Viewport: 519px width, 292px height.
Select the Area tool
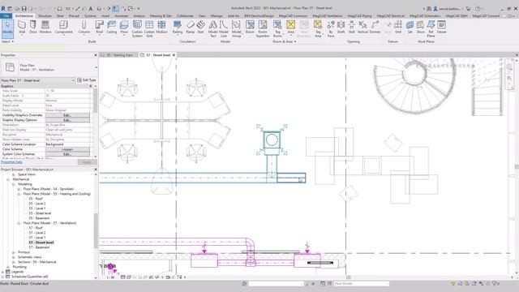(290, 27)
